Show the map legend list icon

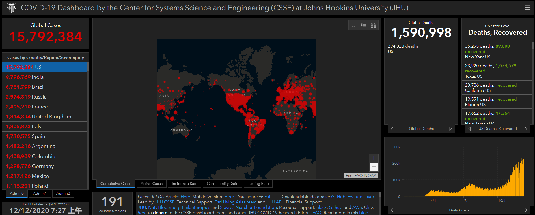[x=363, y=25]
